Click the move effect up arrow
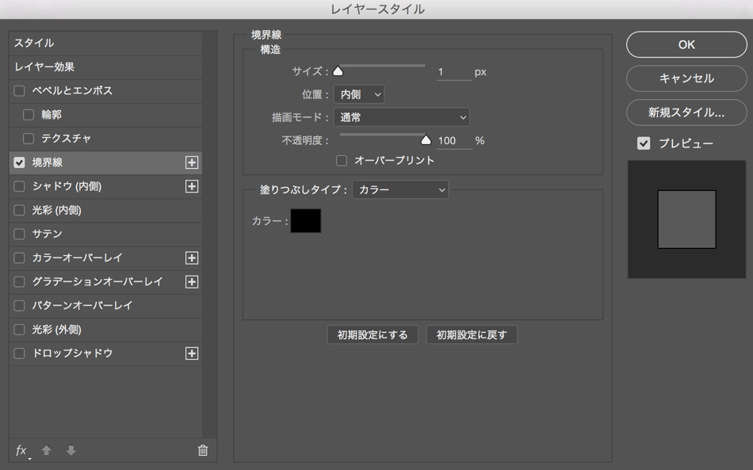 tap(46, 450)
